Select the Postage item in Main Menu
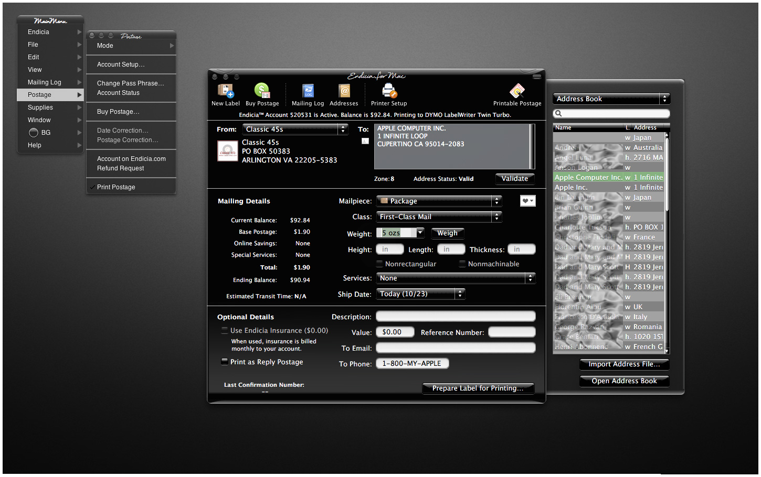761x477 pixels. [x=50, y=95]
